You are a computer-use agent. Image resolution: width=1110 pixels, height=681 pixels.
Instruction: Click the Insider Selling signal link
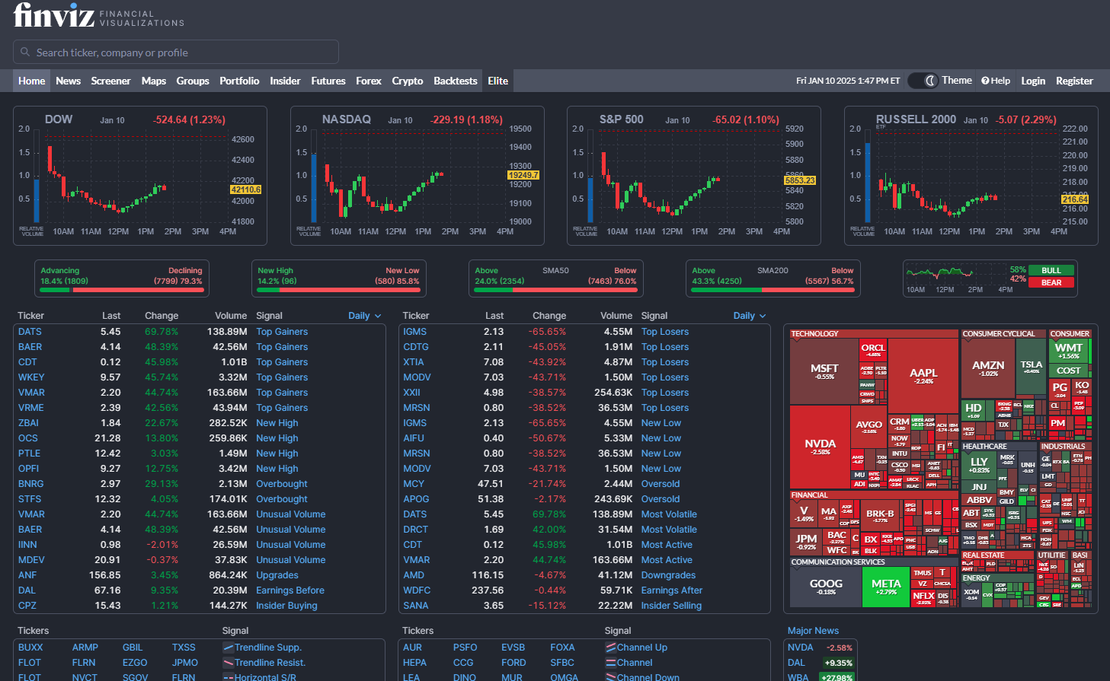(x=671, y=606)
